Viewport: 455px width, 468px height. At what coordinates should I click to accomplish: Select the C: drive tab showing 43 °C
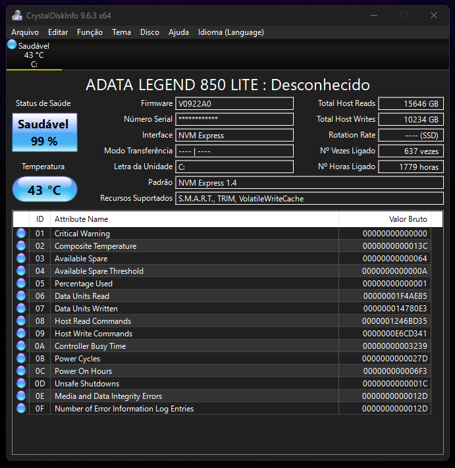34,55
